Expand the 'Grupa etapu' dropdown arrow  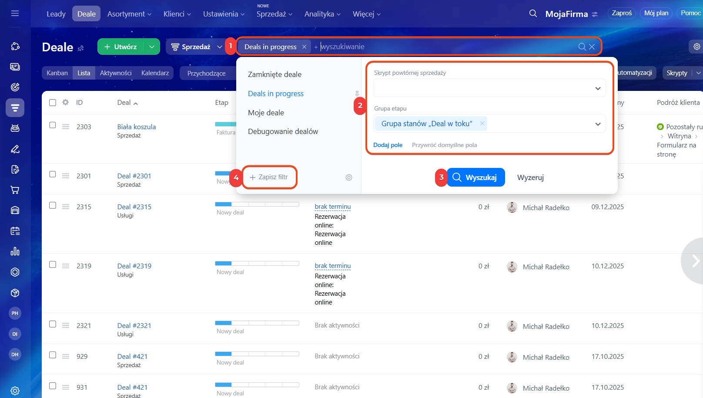click(x=597, y=124)
